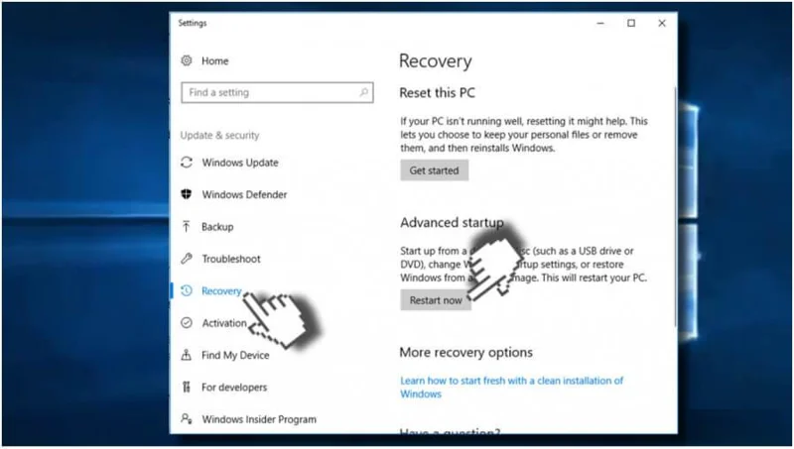Screen dimensions: 794x449
Task: Click the Windows Defender shield icon
Action: [187, 194]
